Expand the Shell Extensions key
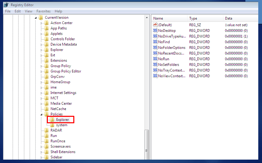 point(41,152)
